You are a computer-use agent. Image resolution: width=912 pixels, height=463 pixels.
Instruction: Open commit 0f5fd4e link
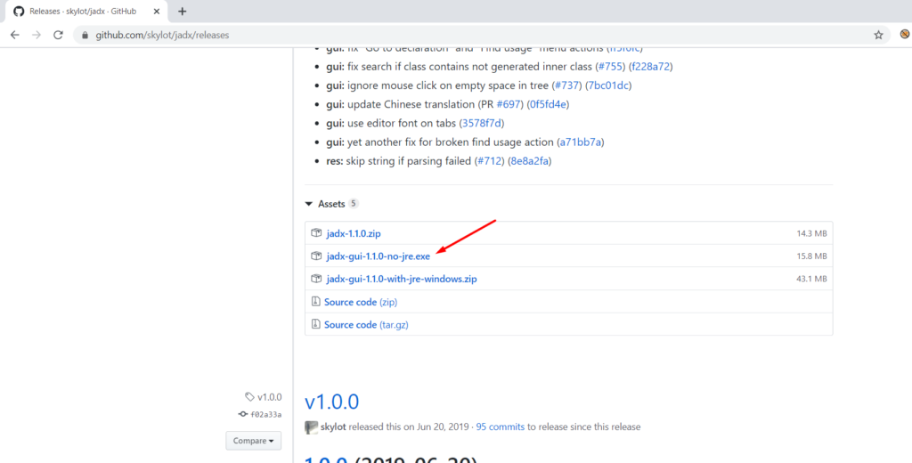pyautogui.click(x=548, y=105)
